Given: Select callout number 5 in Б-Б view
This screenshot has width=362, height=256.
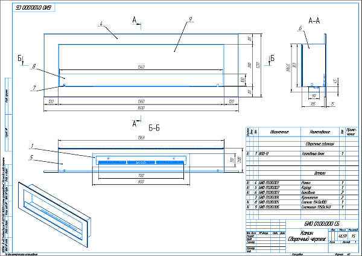Looking at the screenshot, I should point(31,159).
